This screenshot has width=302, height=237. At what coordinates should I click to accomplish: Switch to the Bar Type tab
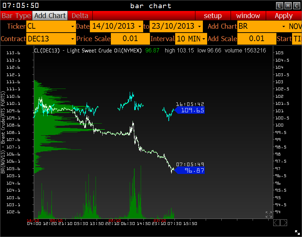(16, 16)
